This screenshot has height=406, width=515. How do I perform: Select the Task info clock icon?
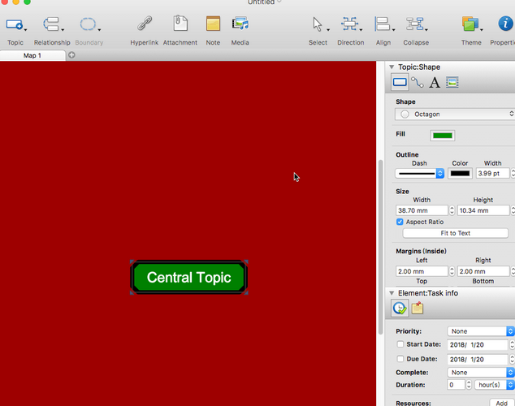[400, 309]
